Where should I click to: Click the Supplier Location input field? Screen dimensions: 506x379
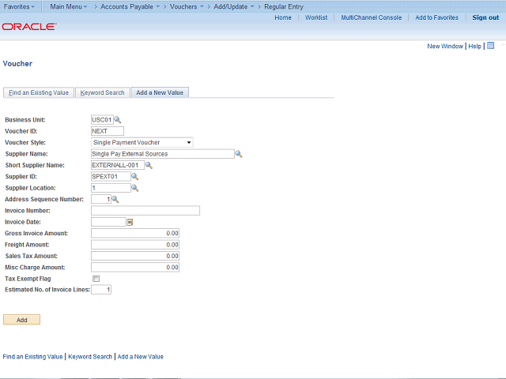tap(111, 188)
